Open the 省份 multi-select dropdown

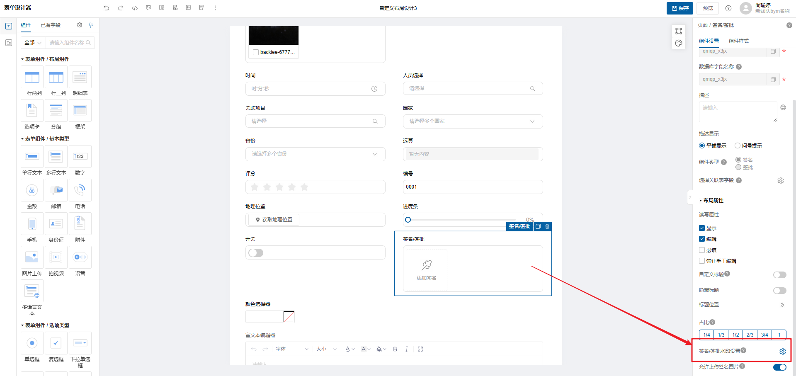coord(315,154)
